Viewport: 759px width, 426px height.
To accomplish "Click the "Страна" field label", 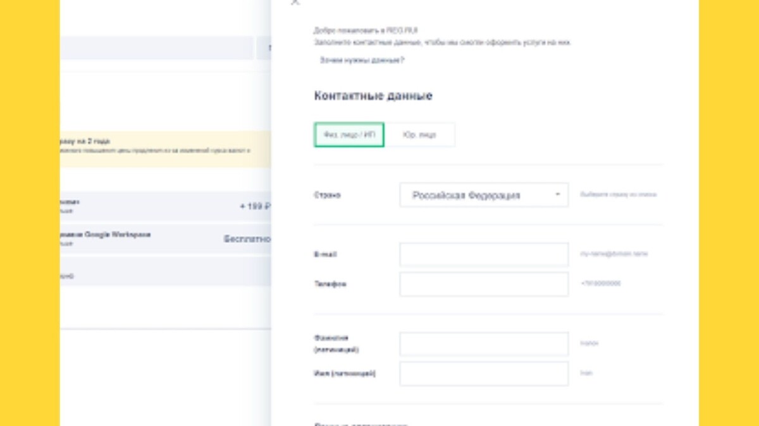I will [327, 195].
